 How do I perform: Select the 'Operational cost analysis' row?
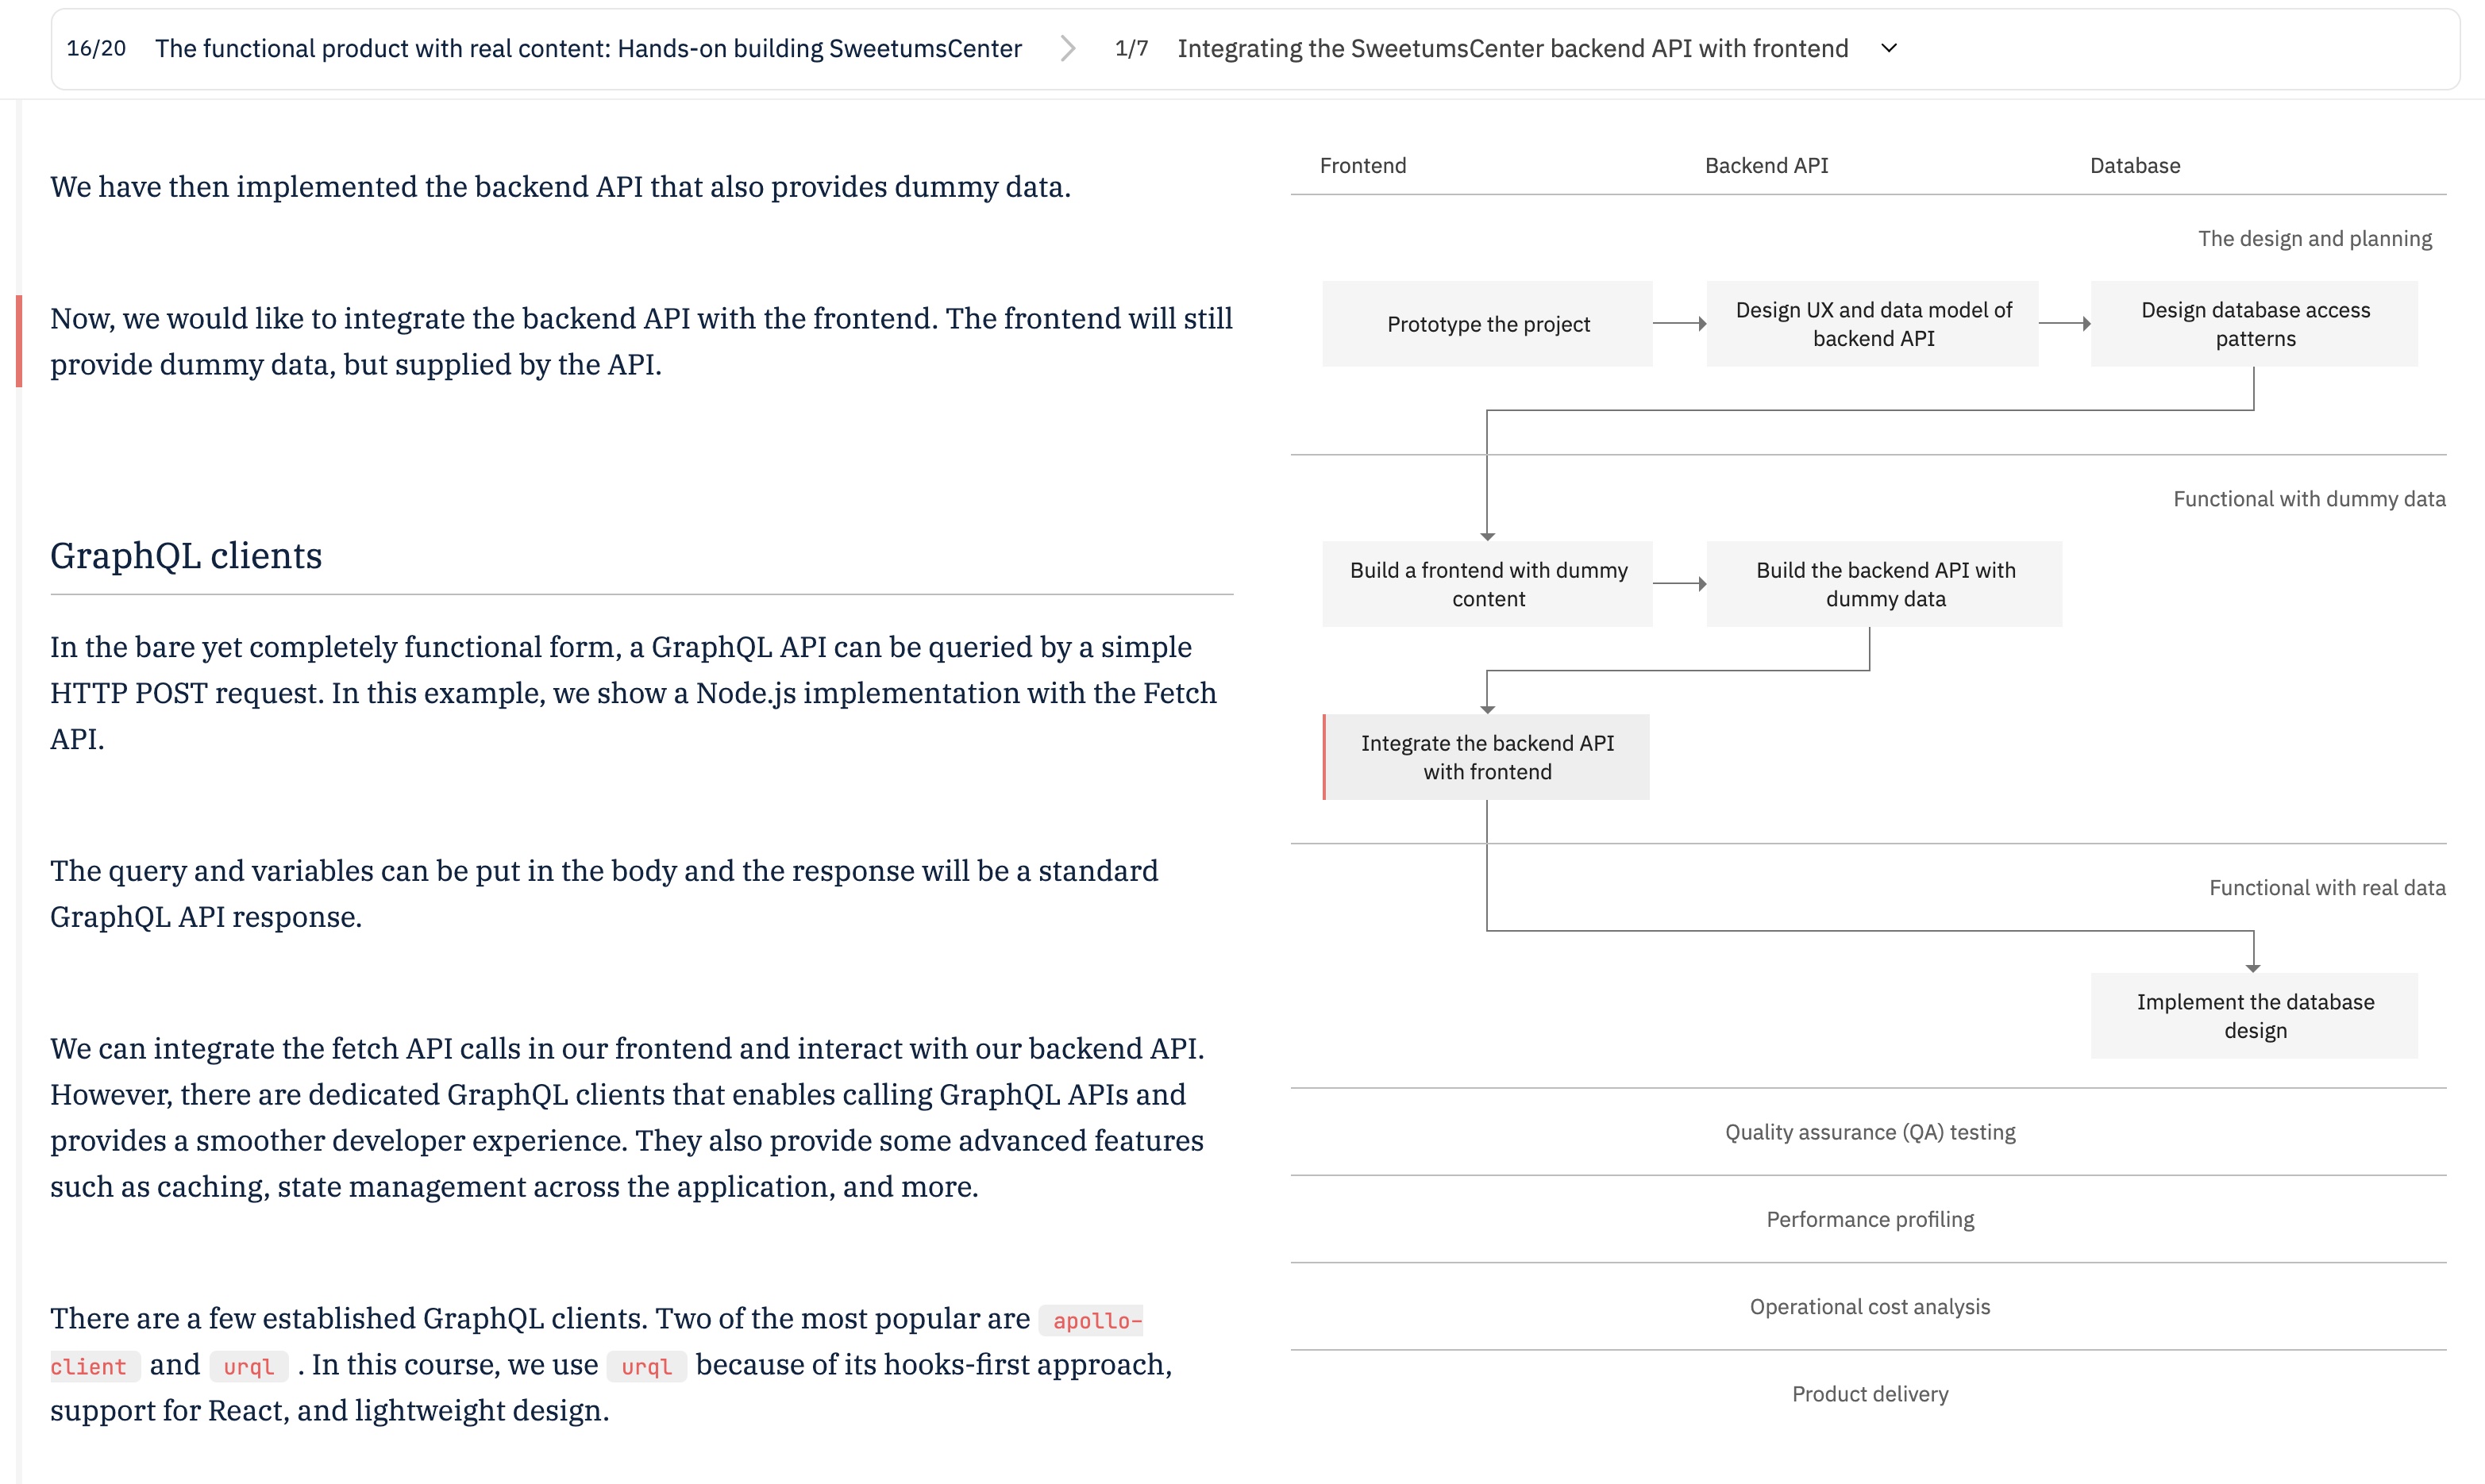pyautogui.click(x=1869, y=1306)
